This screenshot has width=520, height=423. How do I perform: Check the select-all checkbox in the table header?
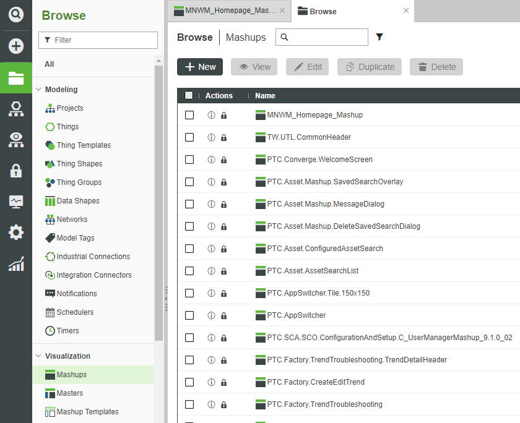click(189, 96)
